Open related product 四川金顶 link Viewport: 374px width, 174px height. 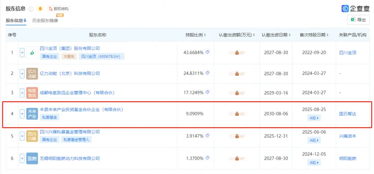[x=348, y=53]
